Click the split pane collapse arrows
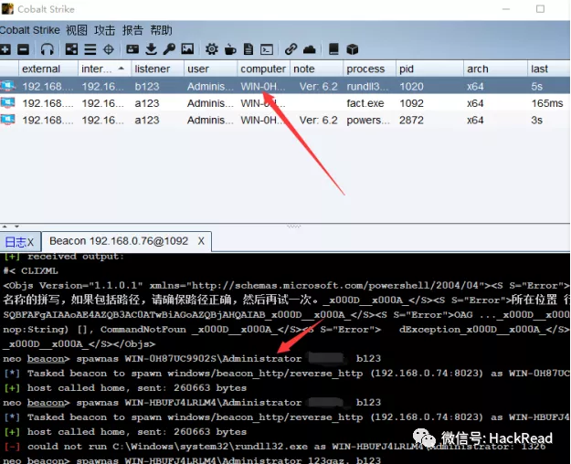This screenshot has width=571, height=464. [x=11, y=227]
